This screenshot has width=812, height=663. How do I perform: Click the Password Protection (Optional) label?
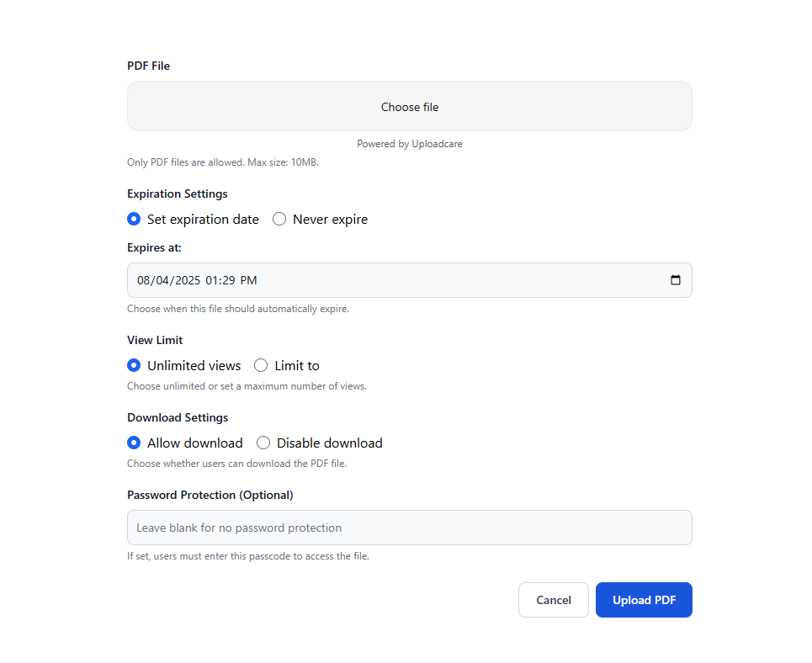click(210, 495)
